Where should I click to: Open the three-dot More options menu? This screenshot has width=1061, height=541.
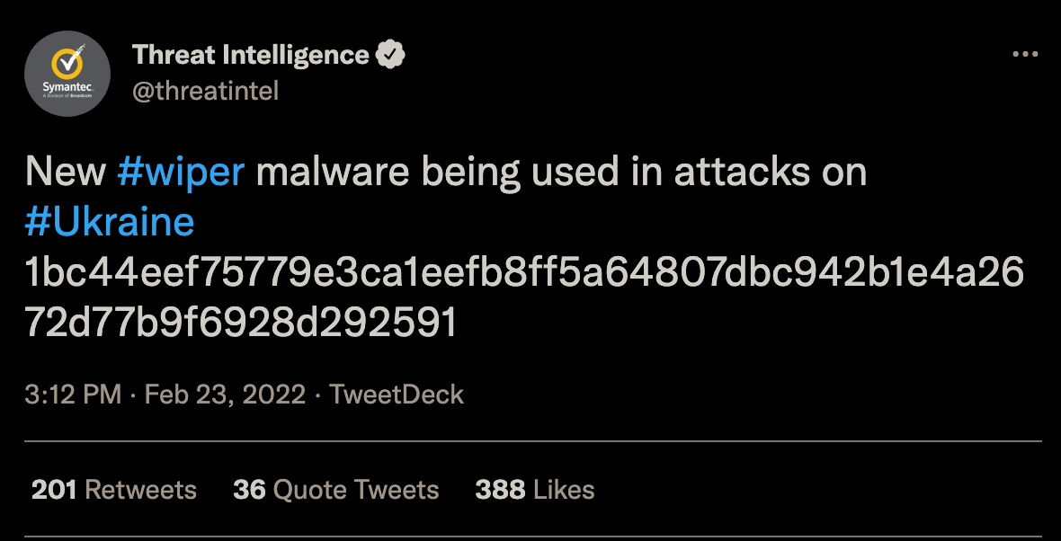click(x=1025, y=55)
